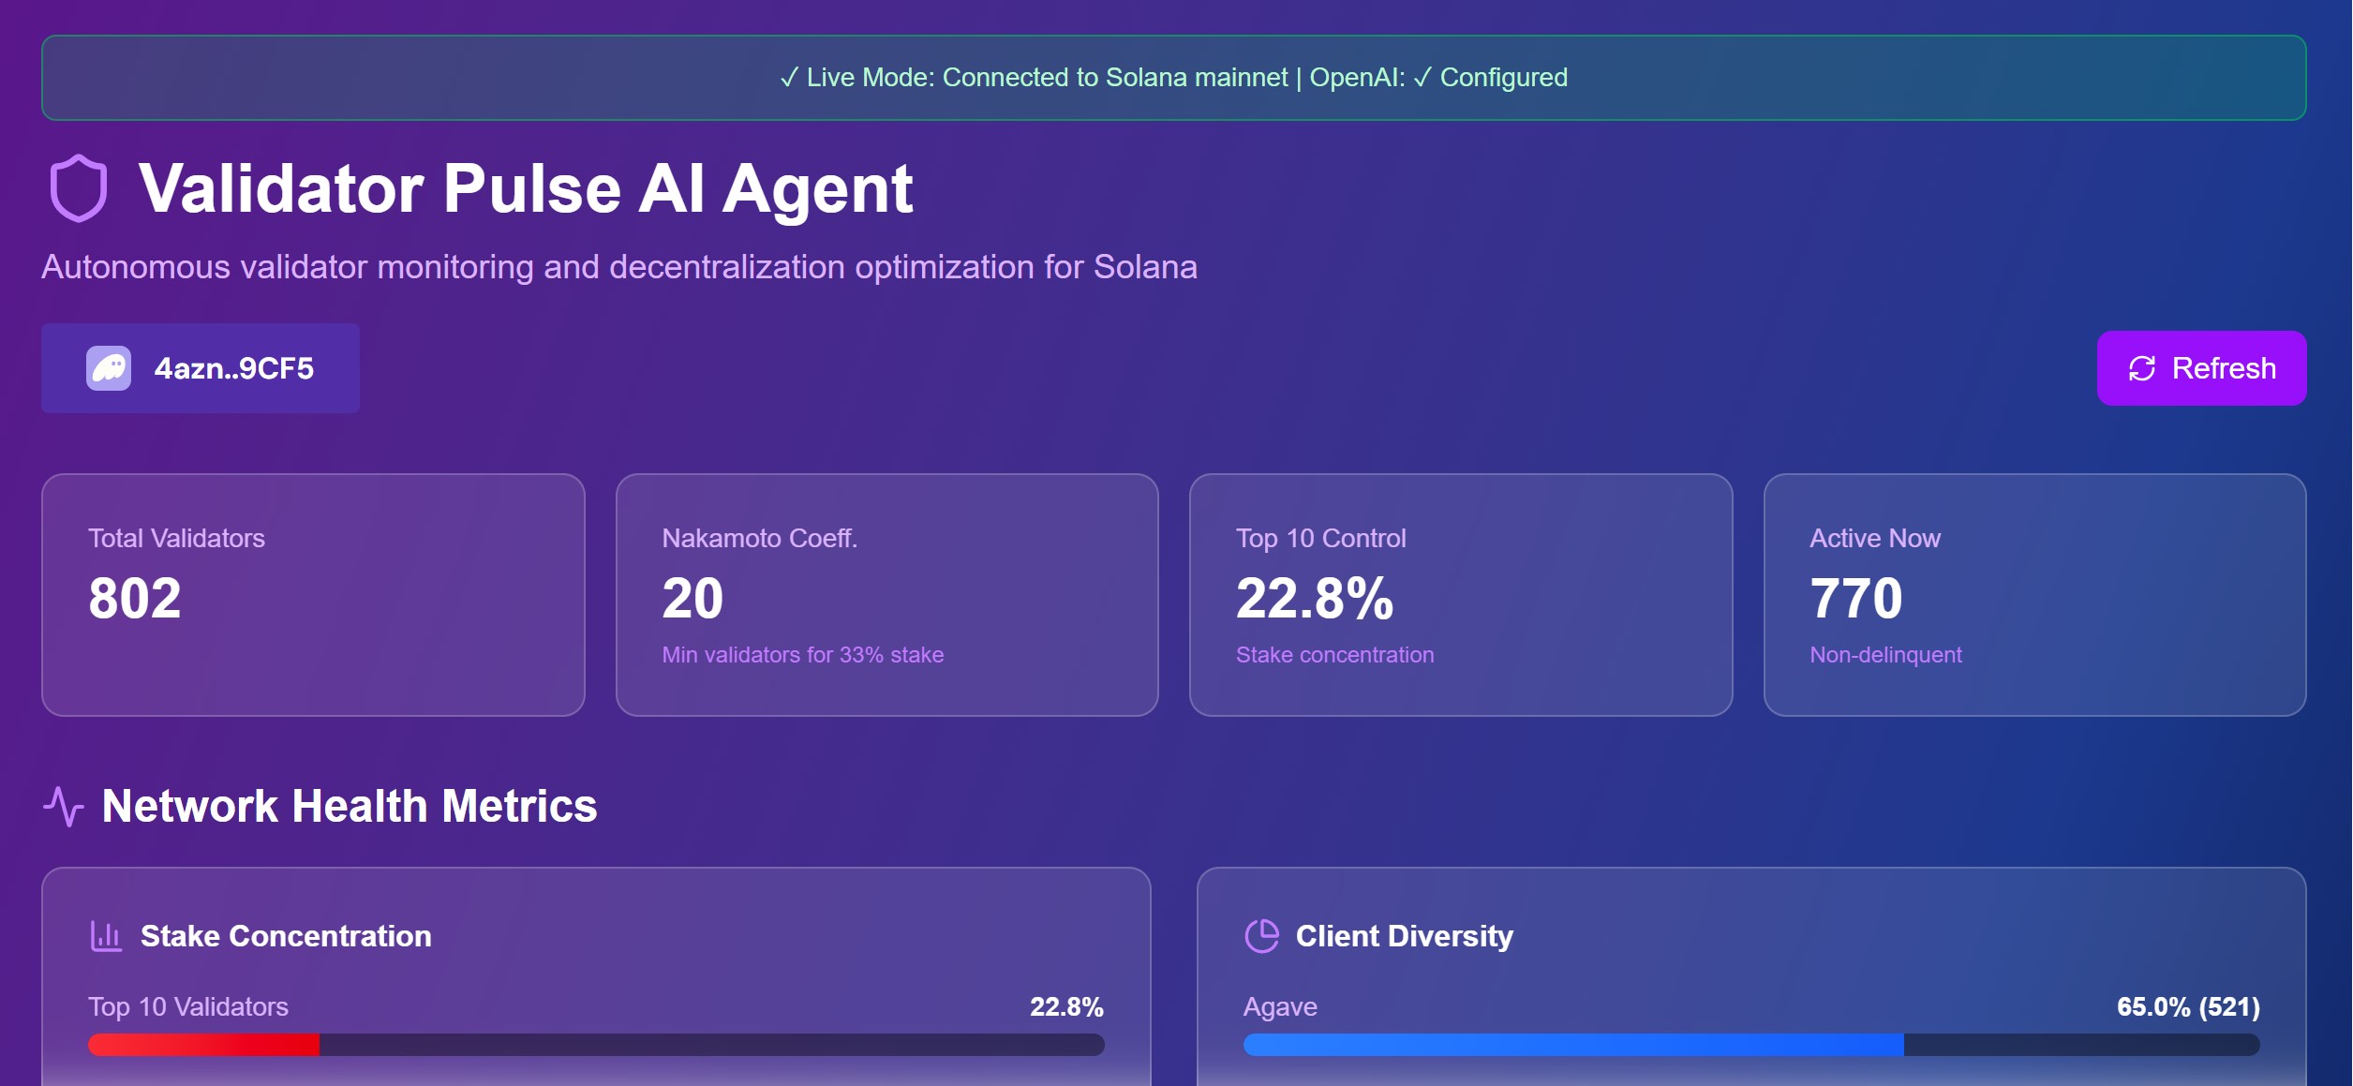The width and height of the screenshot is (2353, 1086).
Task: Click the Refresh button
Action: pos(2201,368)
